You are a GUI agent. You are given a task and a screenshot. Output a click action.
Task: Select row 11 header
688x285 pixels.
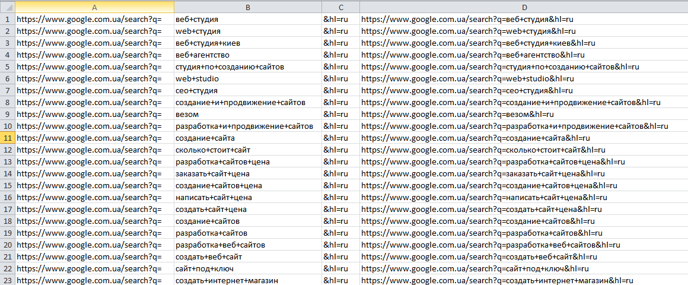(x=8, y=138)
